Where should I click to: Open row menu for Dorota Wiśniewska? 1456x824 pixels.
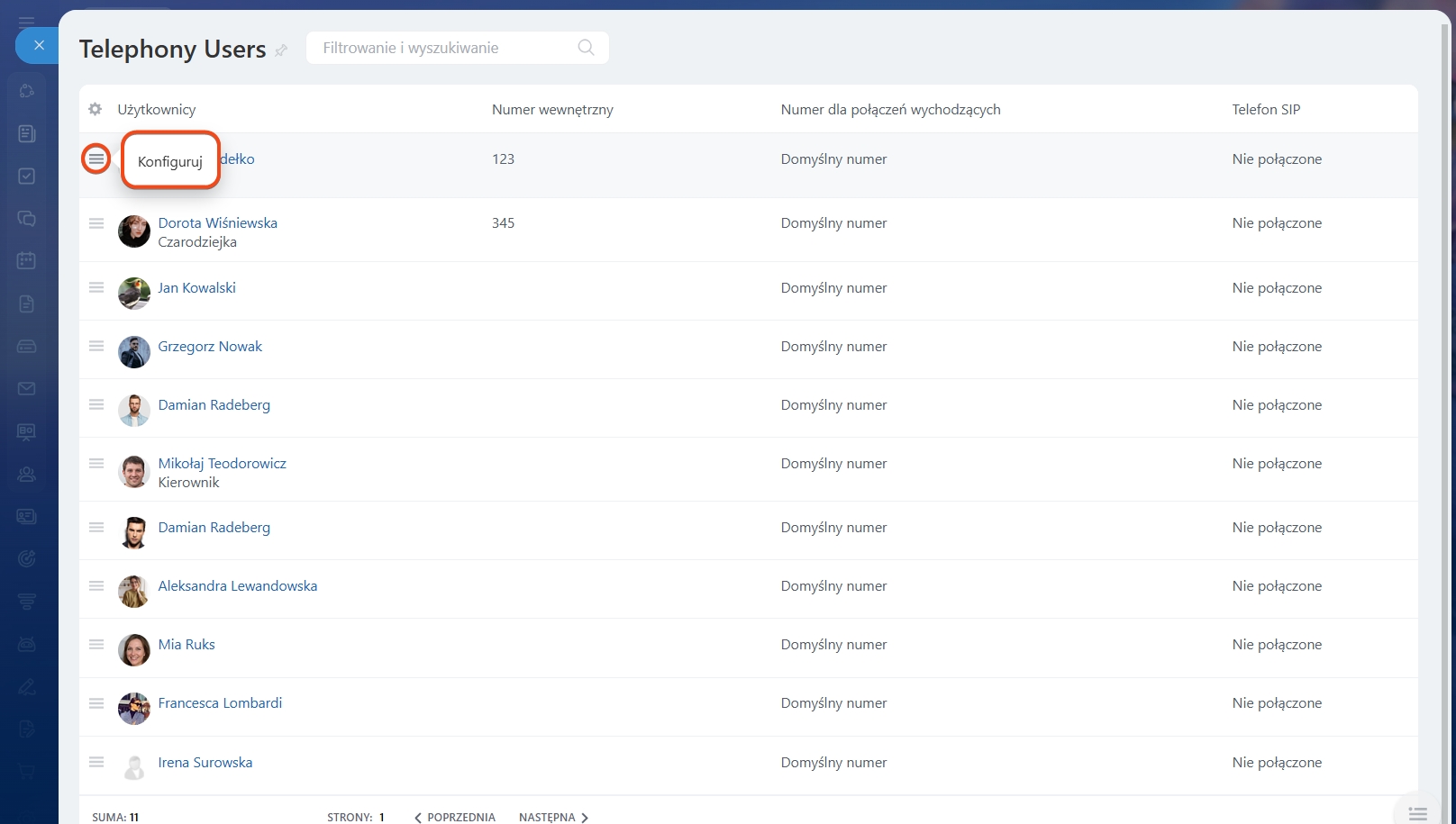96,223
